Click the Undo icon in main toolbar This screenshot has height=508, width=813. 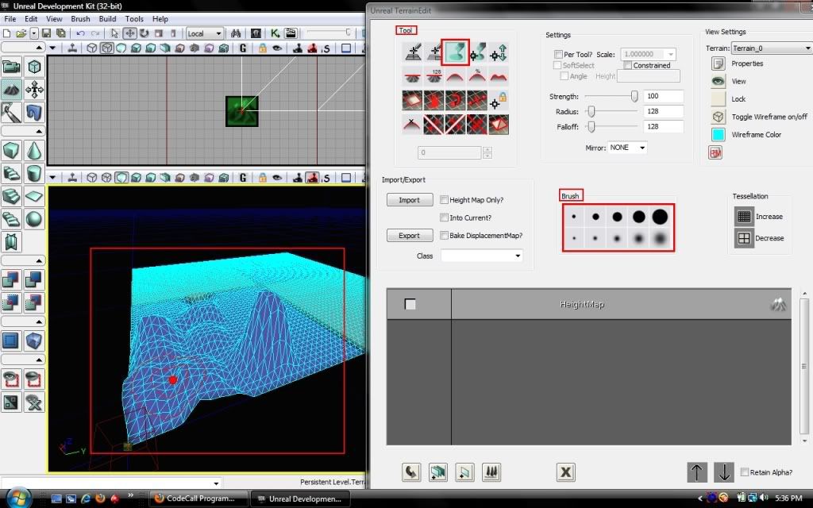click(x=80, y=33)
